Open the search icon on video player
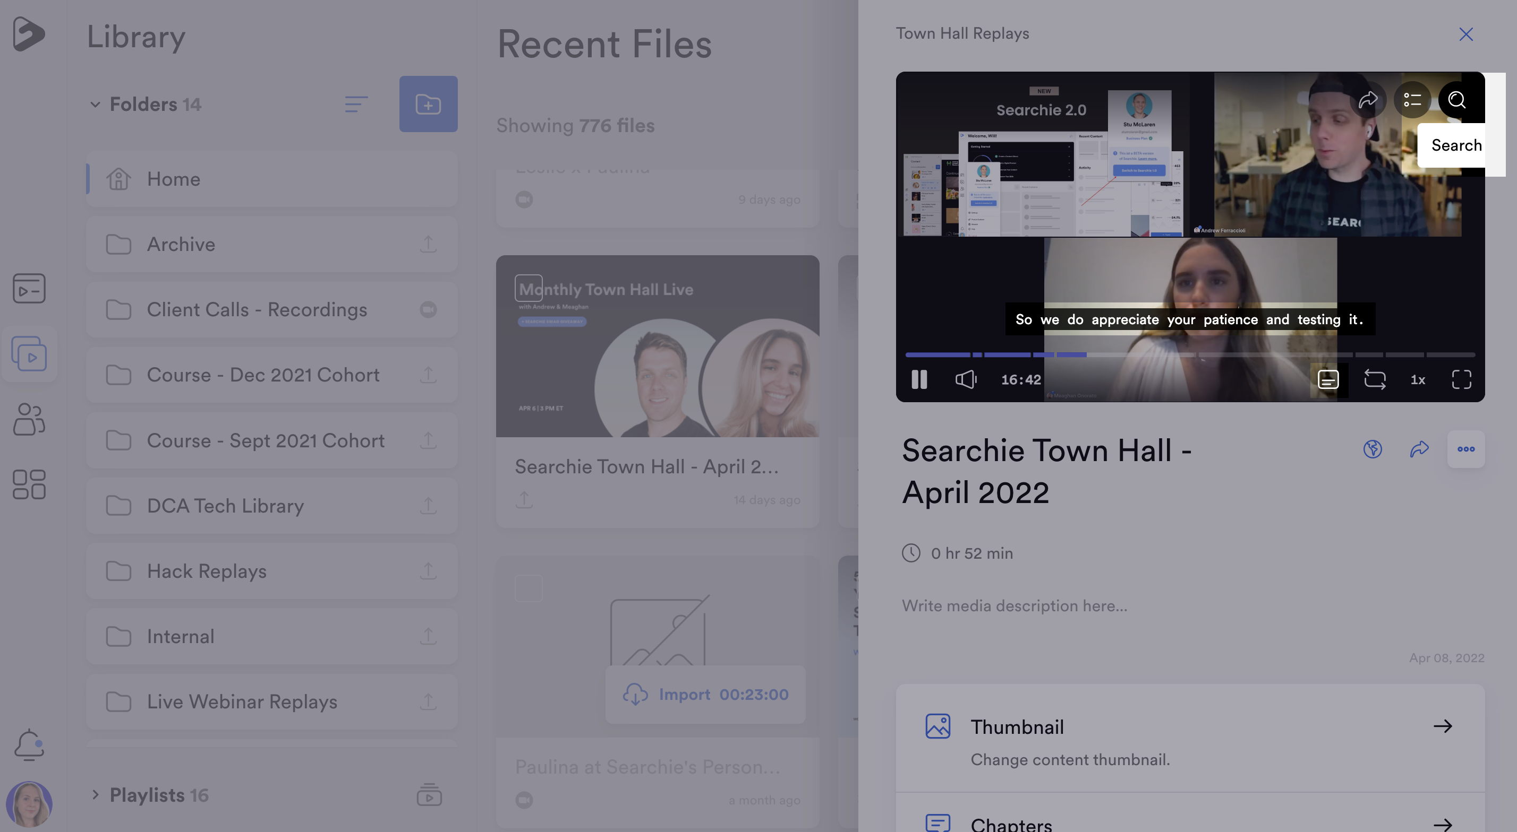The height and width of the screenshot is (832, 1517). click(x=1456, y=100)
